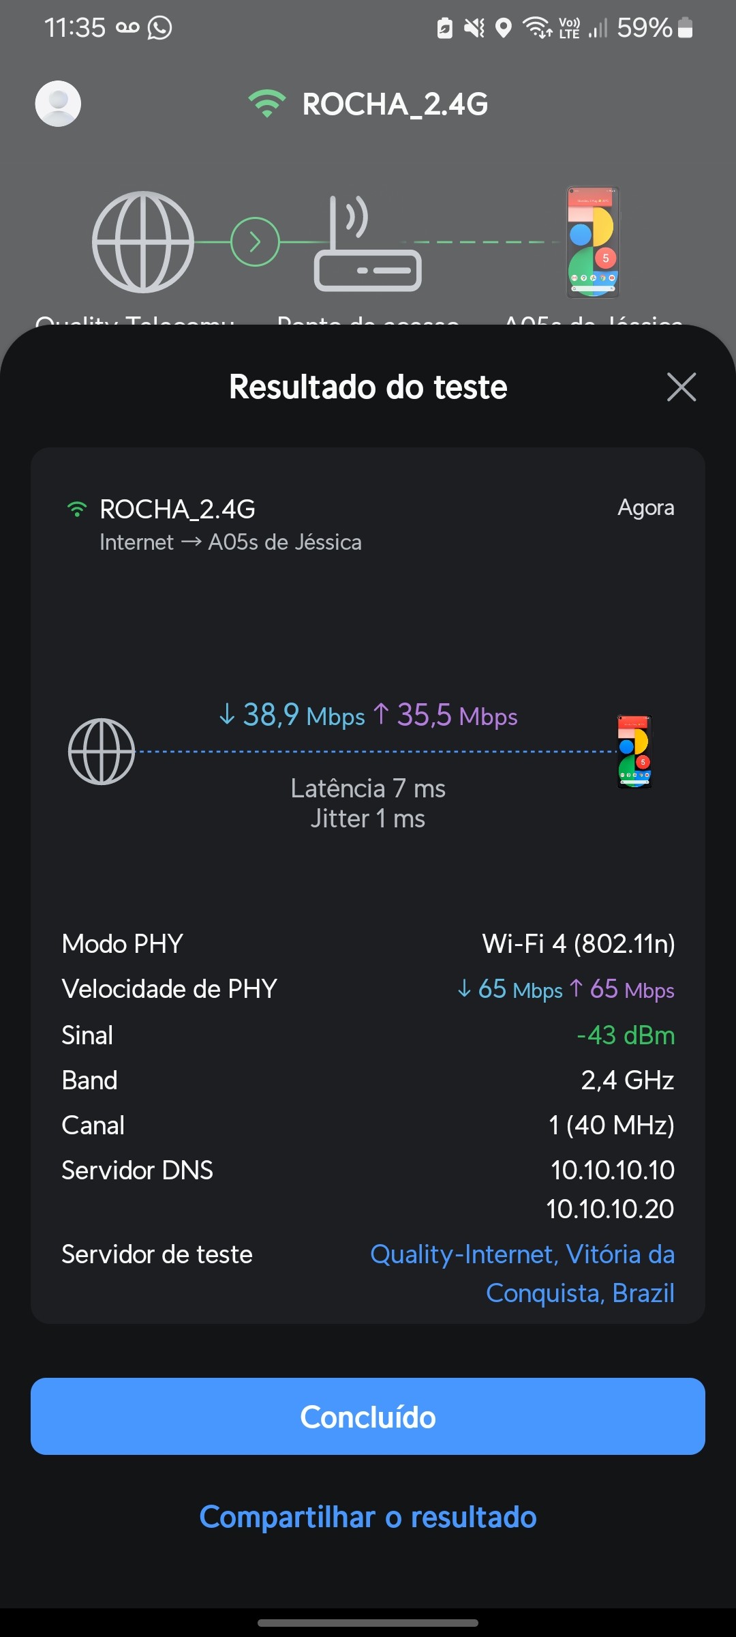The width and height of the screenshot is (736, 1637).
Task: Tap the battery indicator in status bar
Action: point(686,28)
